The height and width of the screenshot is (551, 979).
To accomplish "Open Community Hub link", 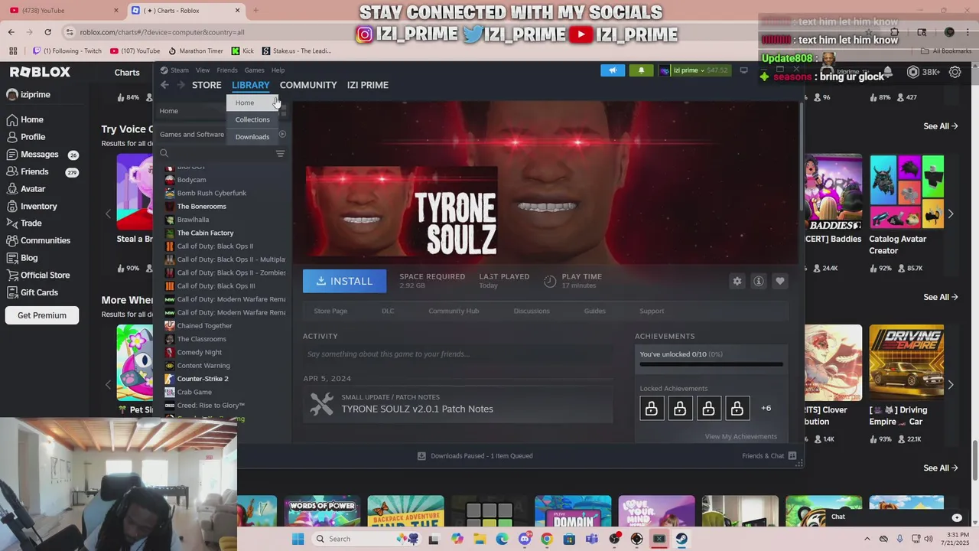I will tap(454, 311).
